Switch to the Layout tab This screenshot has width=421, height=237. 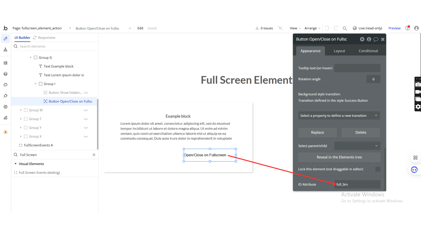pos(339,51)
